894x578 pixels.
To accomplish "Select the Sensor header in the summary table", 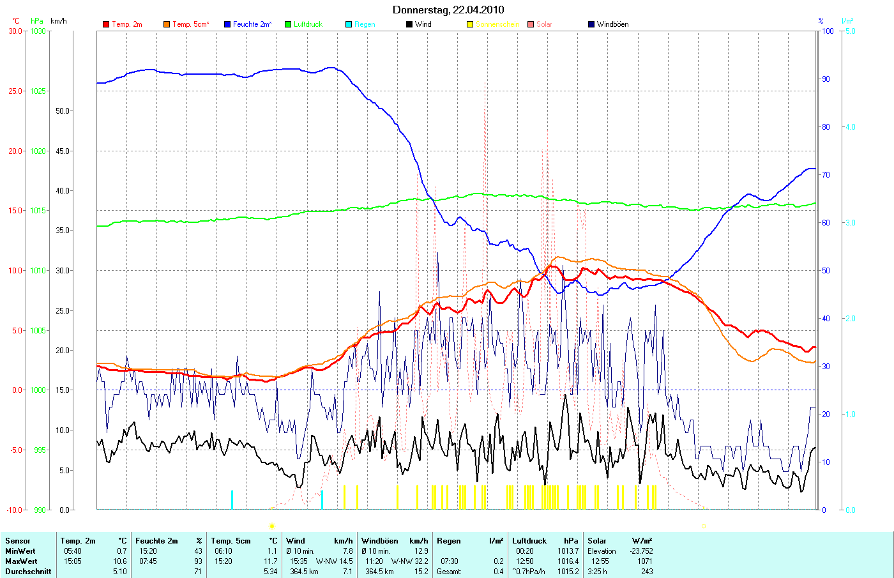I will [x=17, y=541].
